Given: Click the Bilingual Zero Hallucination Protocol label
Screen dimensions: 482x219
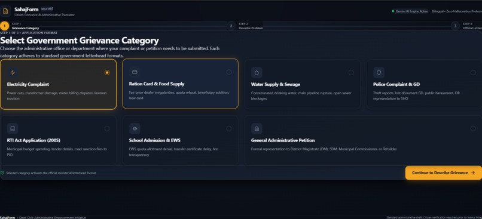Looking at the screenshot, I should tap(457, 11).
